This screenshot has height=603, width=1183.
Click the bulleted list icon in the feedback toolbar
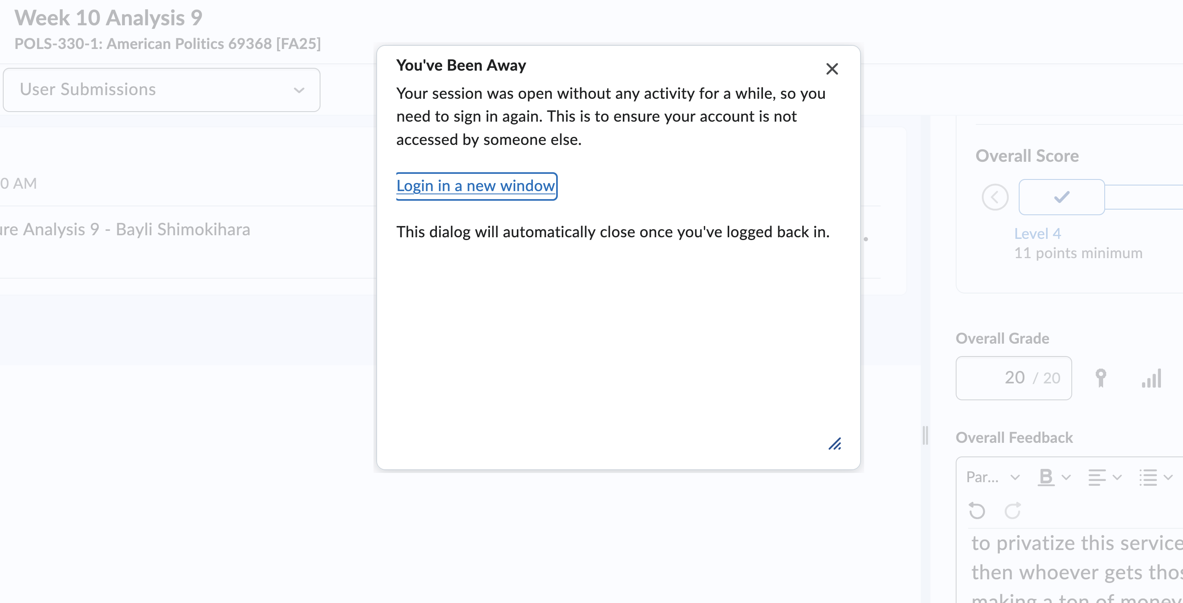[x=1148, y=477]
